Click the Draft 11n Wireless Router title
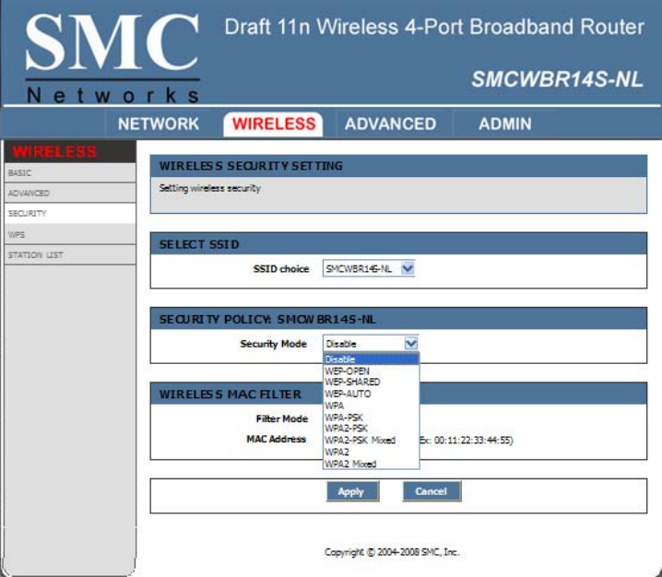 [434, 27]
